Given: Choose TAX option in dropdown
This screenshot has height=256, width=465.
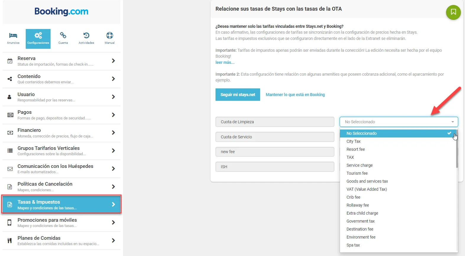Looking at the screenshot, I should (398, 157).
